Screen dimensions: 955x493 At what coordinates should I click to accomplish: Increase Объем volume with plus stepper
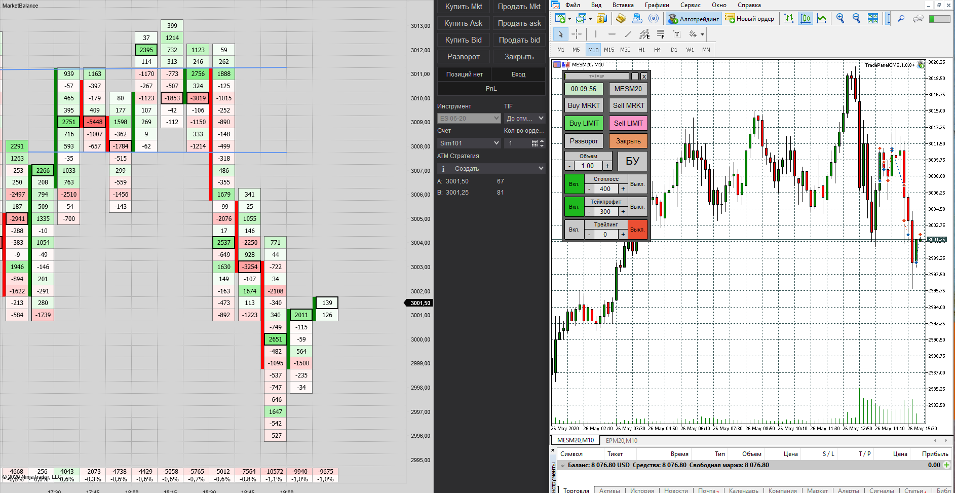(x=607, y=166)
